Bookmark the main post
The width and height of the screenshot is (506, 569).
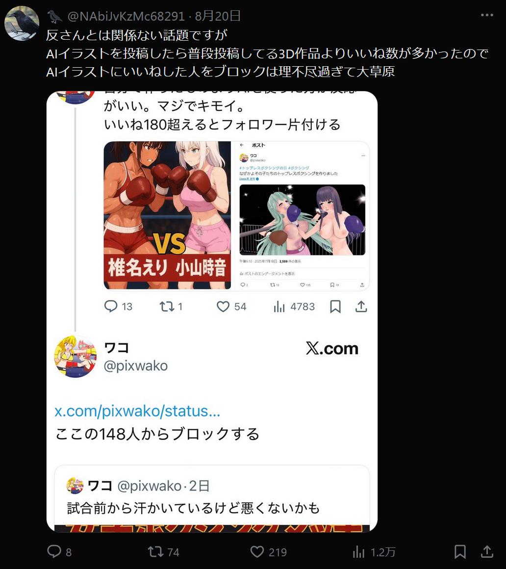460,552
